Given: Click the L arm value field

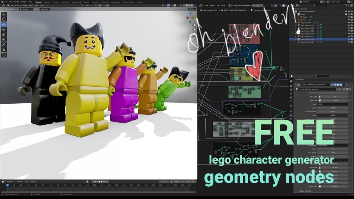Looking at the screenshot, I should pyautogui.click(x=333, y=115).
